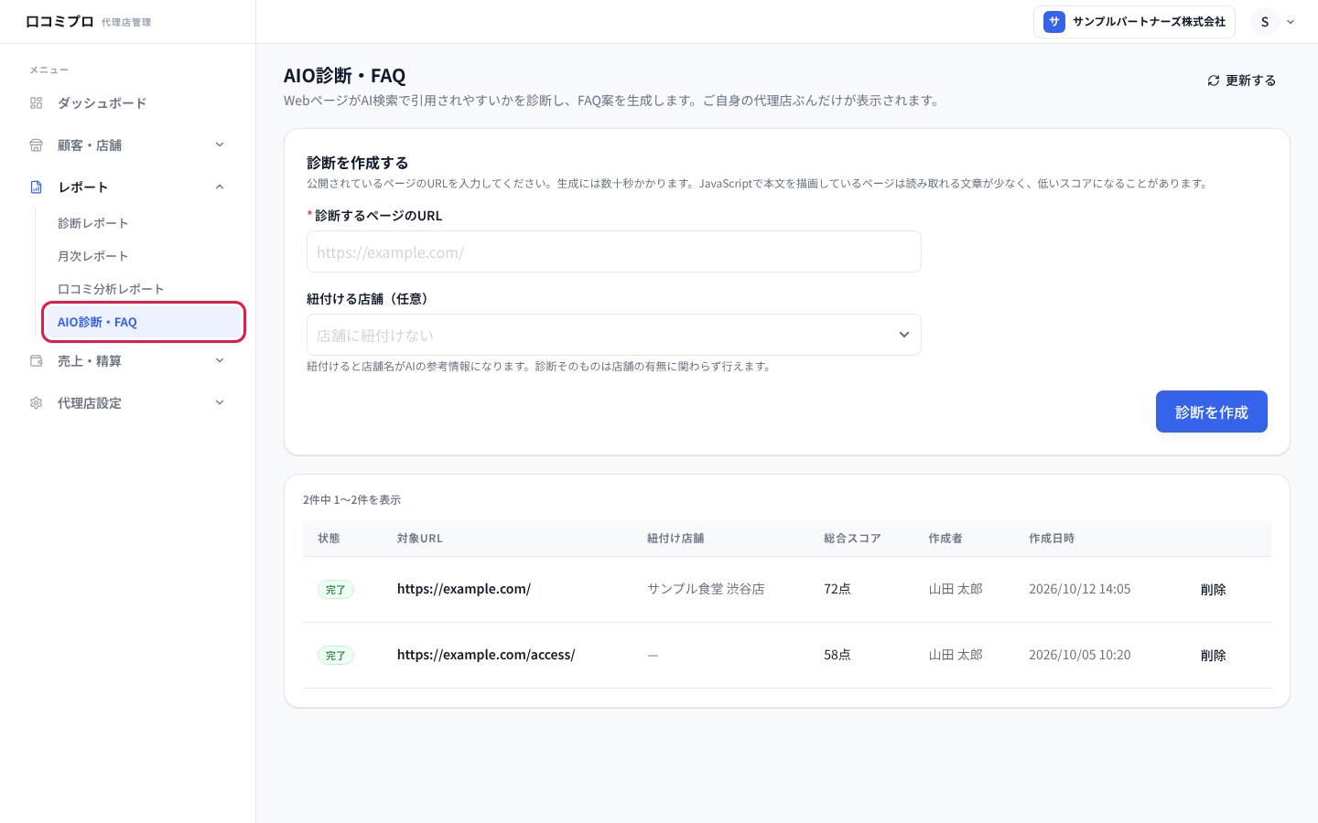Delete the https://example.com/access/ diagnosis row
This screenshot has height=823, width=1318.
coord(1214,656)
